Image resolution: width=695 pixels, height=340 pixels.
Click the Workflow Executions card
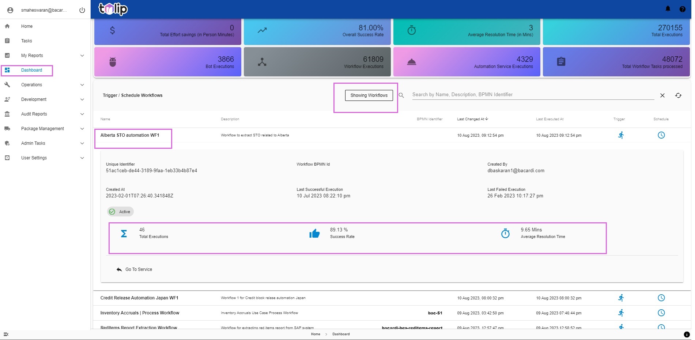317,62
